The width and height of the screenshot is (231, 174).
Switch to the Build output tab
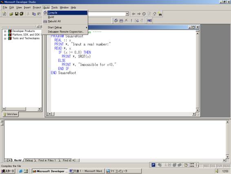click(18, 160)
